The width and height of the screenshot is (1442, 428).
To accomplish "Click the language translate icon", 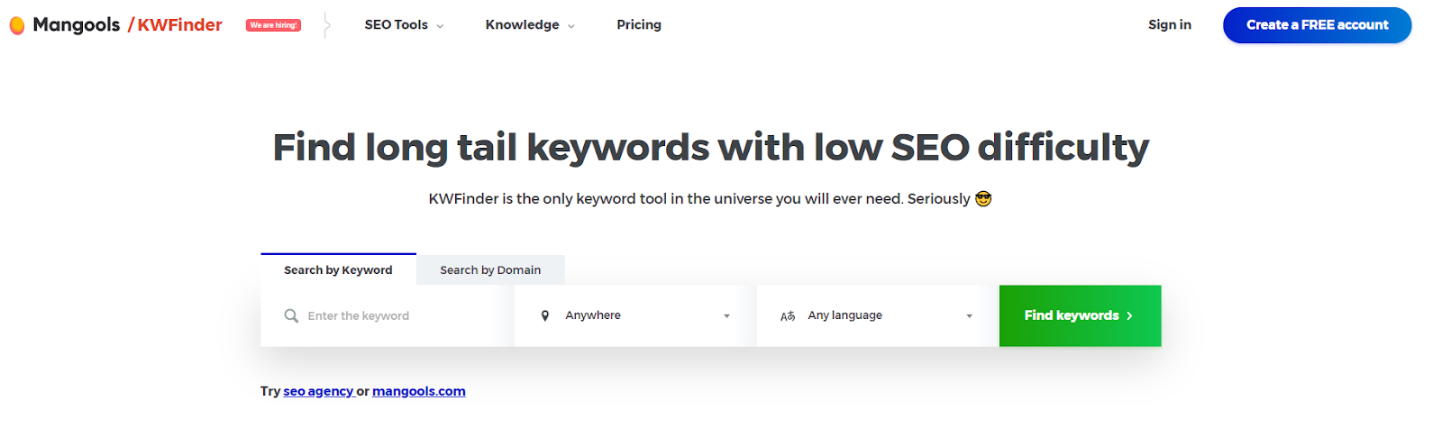I will coord(788,316).
